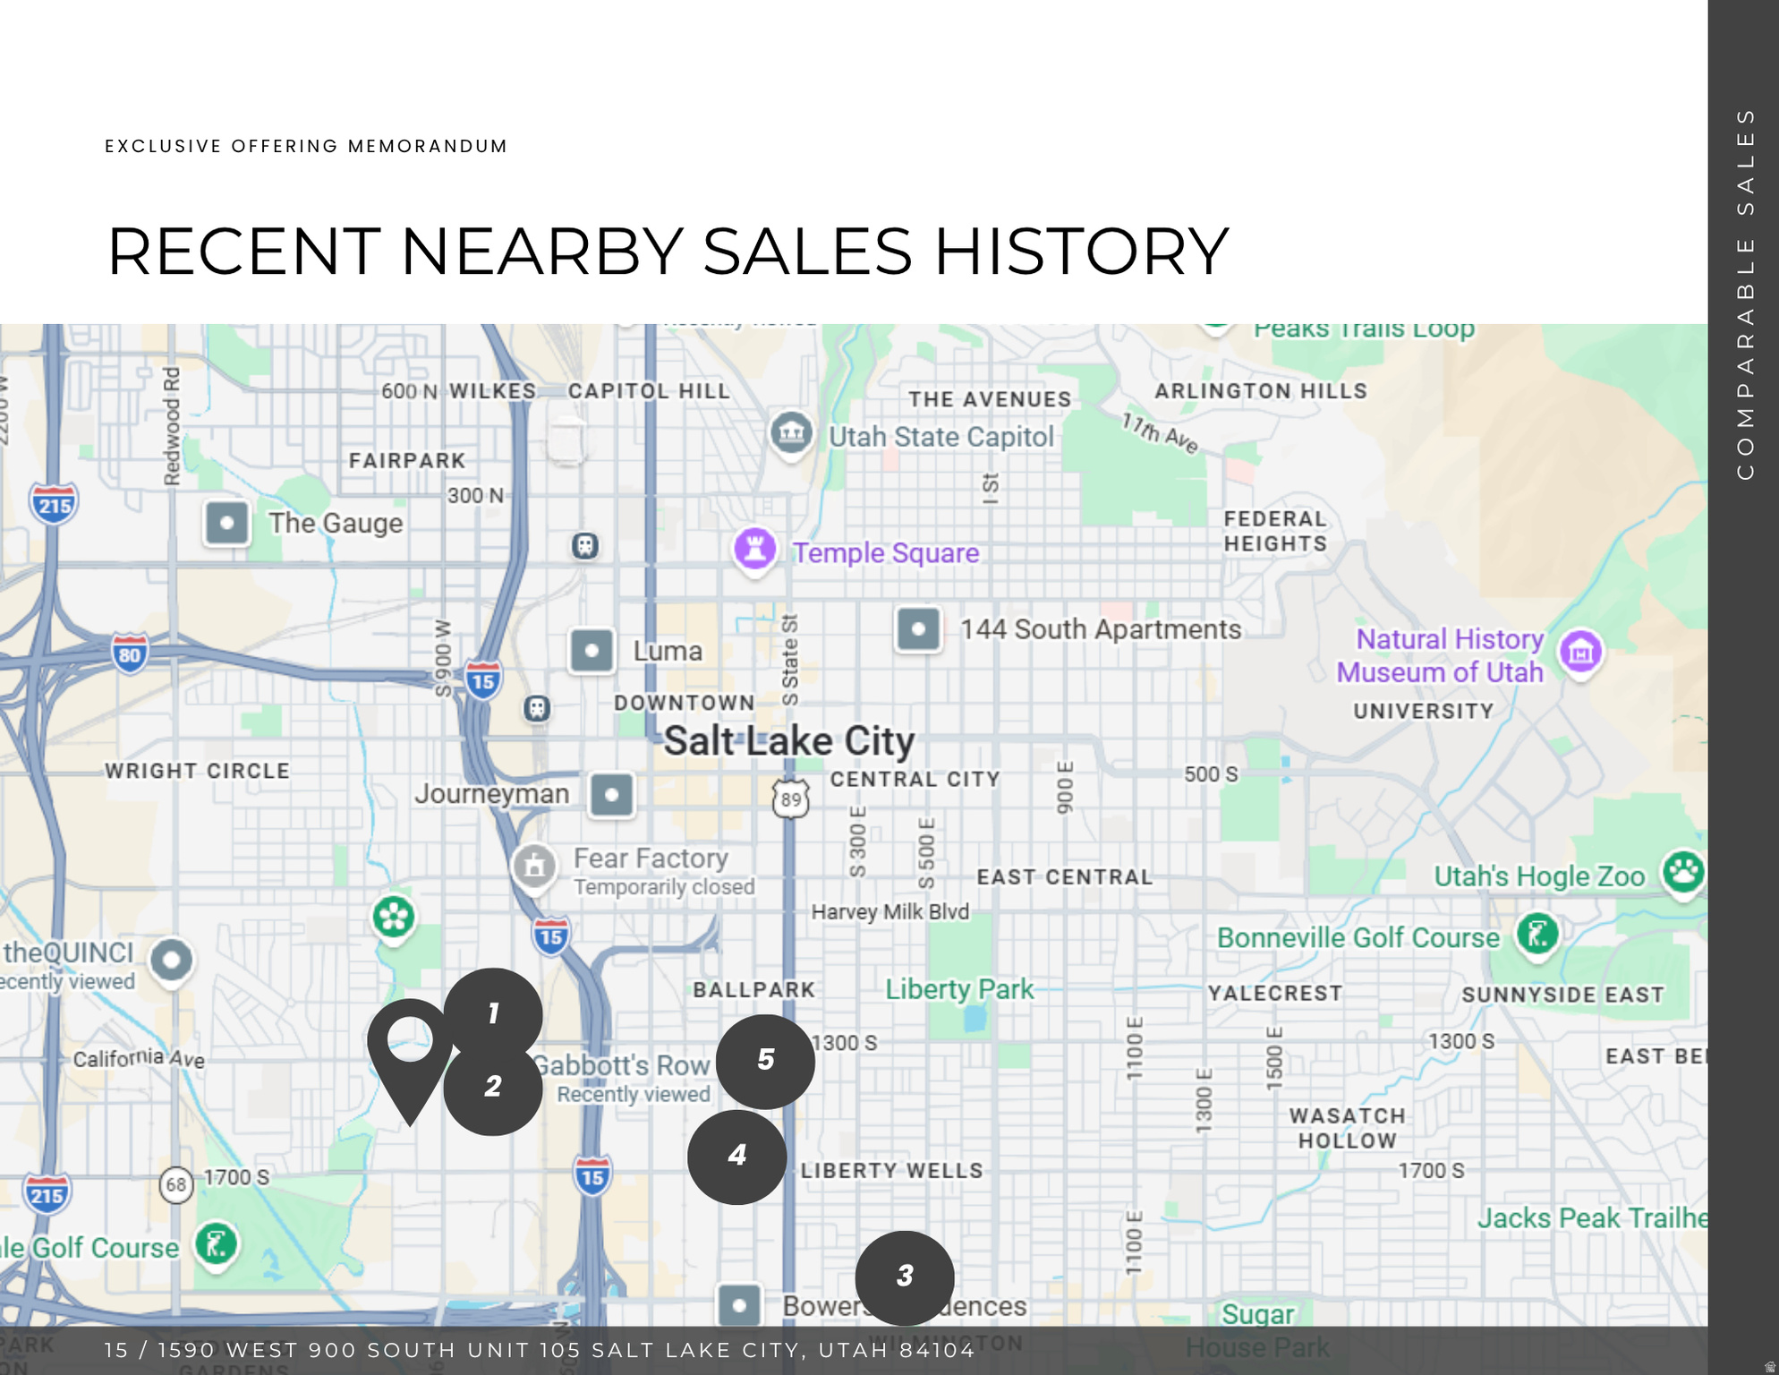Click the Bonneville Golf Course icon
1779x1375 pixels.
click(1537, 935)
